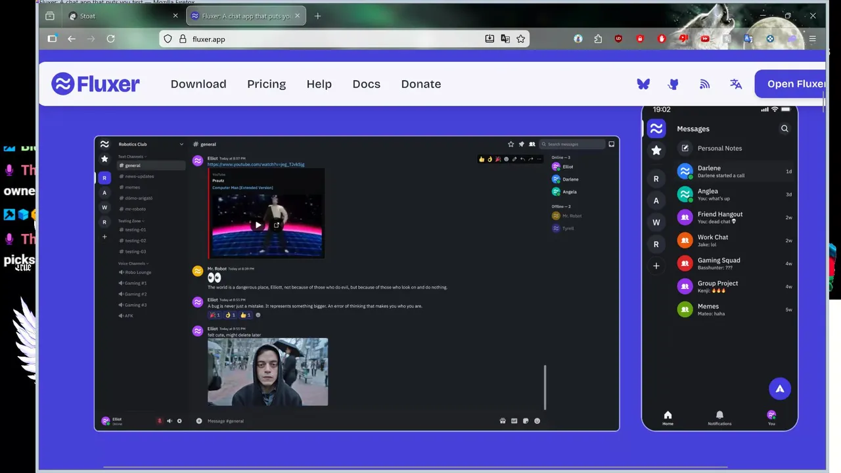
Task: Collapse the Testing Zone category
Action: (x=131, y=221)
